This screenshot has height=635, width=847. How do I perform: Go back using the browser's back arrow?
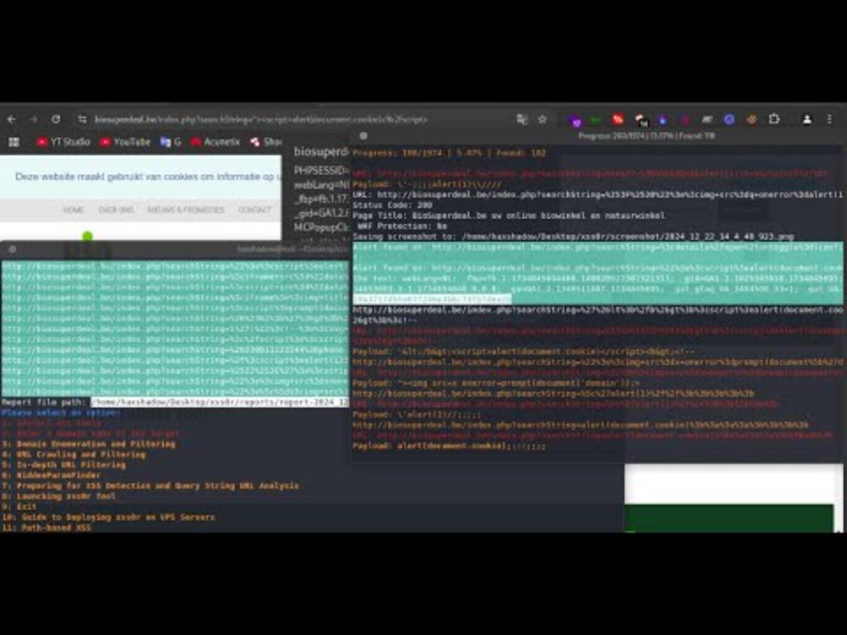click(x=12, y=119)
